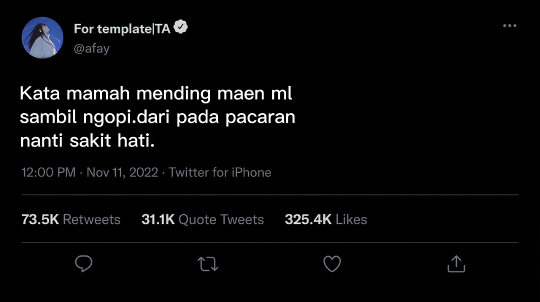The height and width of the screenshot is (302, 540).
Task: Click the words maen ml in the tweet
Action: coord(255,93)
